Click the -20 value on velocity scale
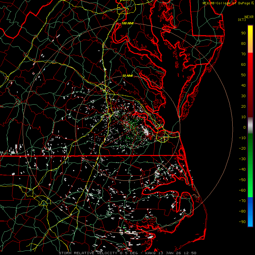This screenshot has width=255, height=255. (x=242, y=148)
